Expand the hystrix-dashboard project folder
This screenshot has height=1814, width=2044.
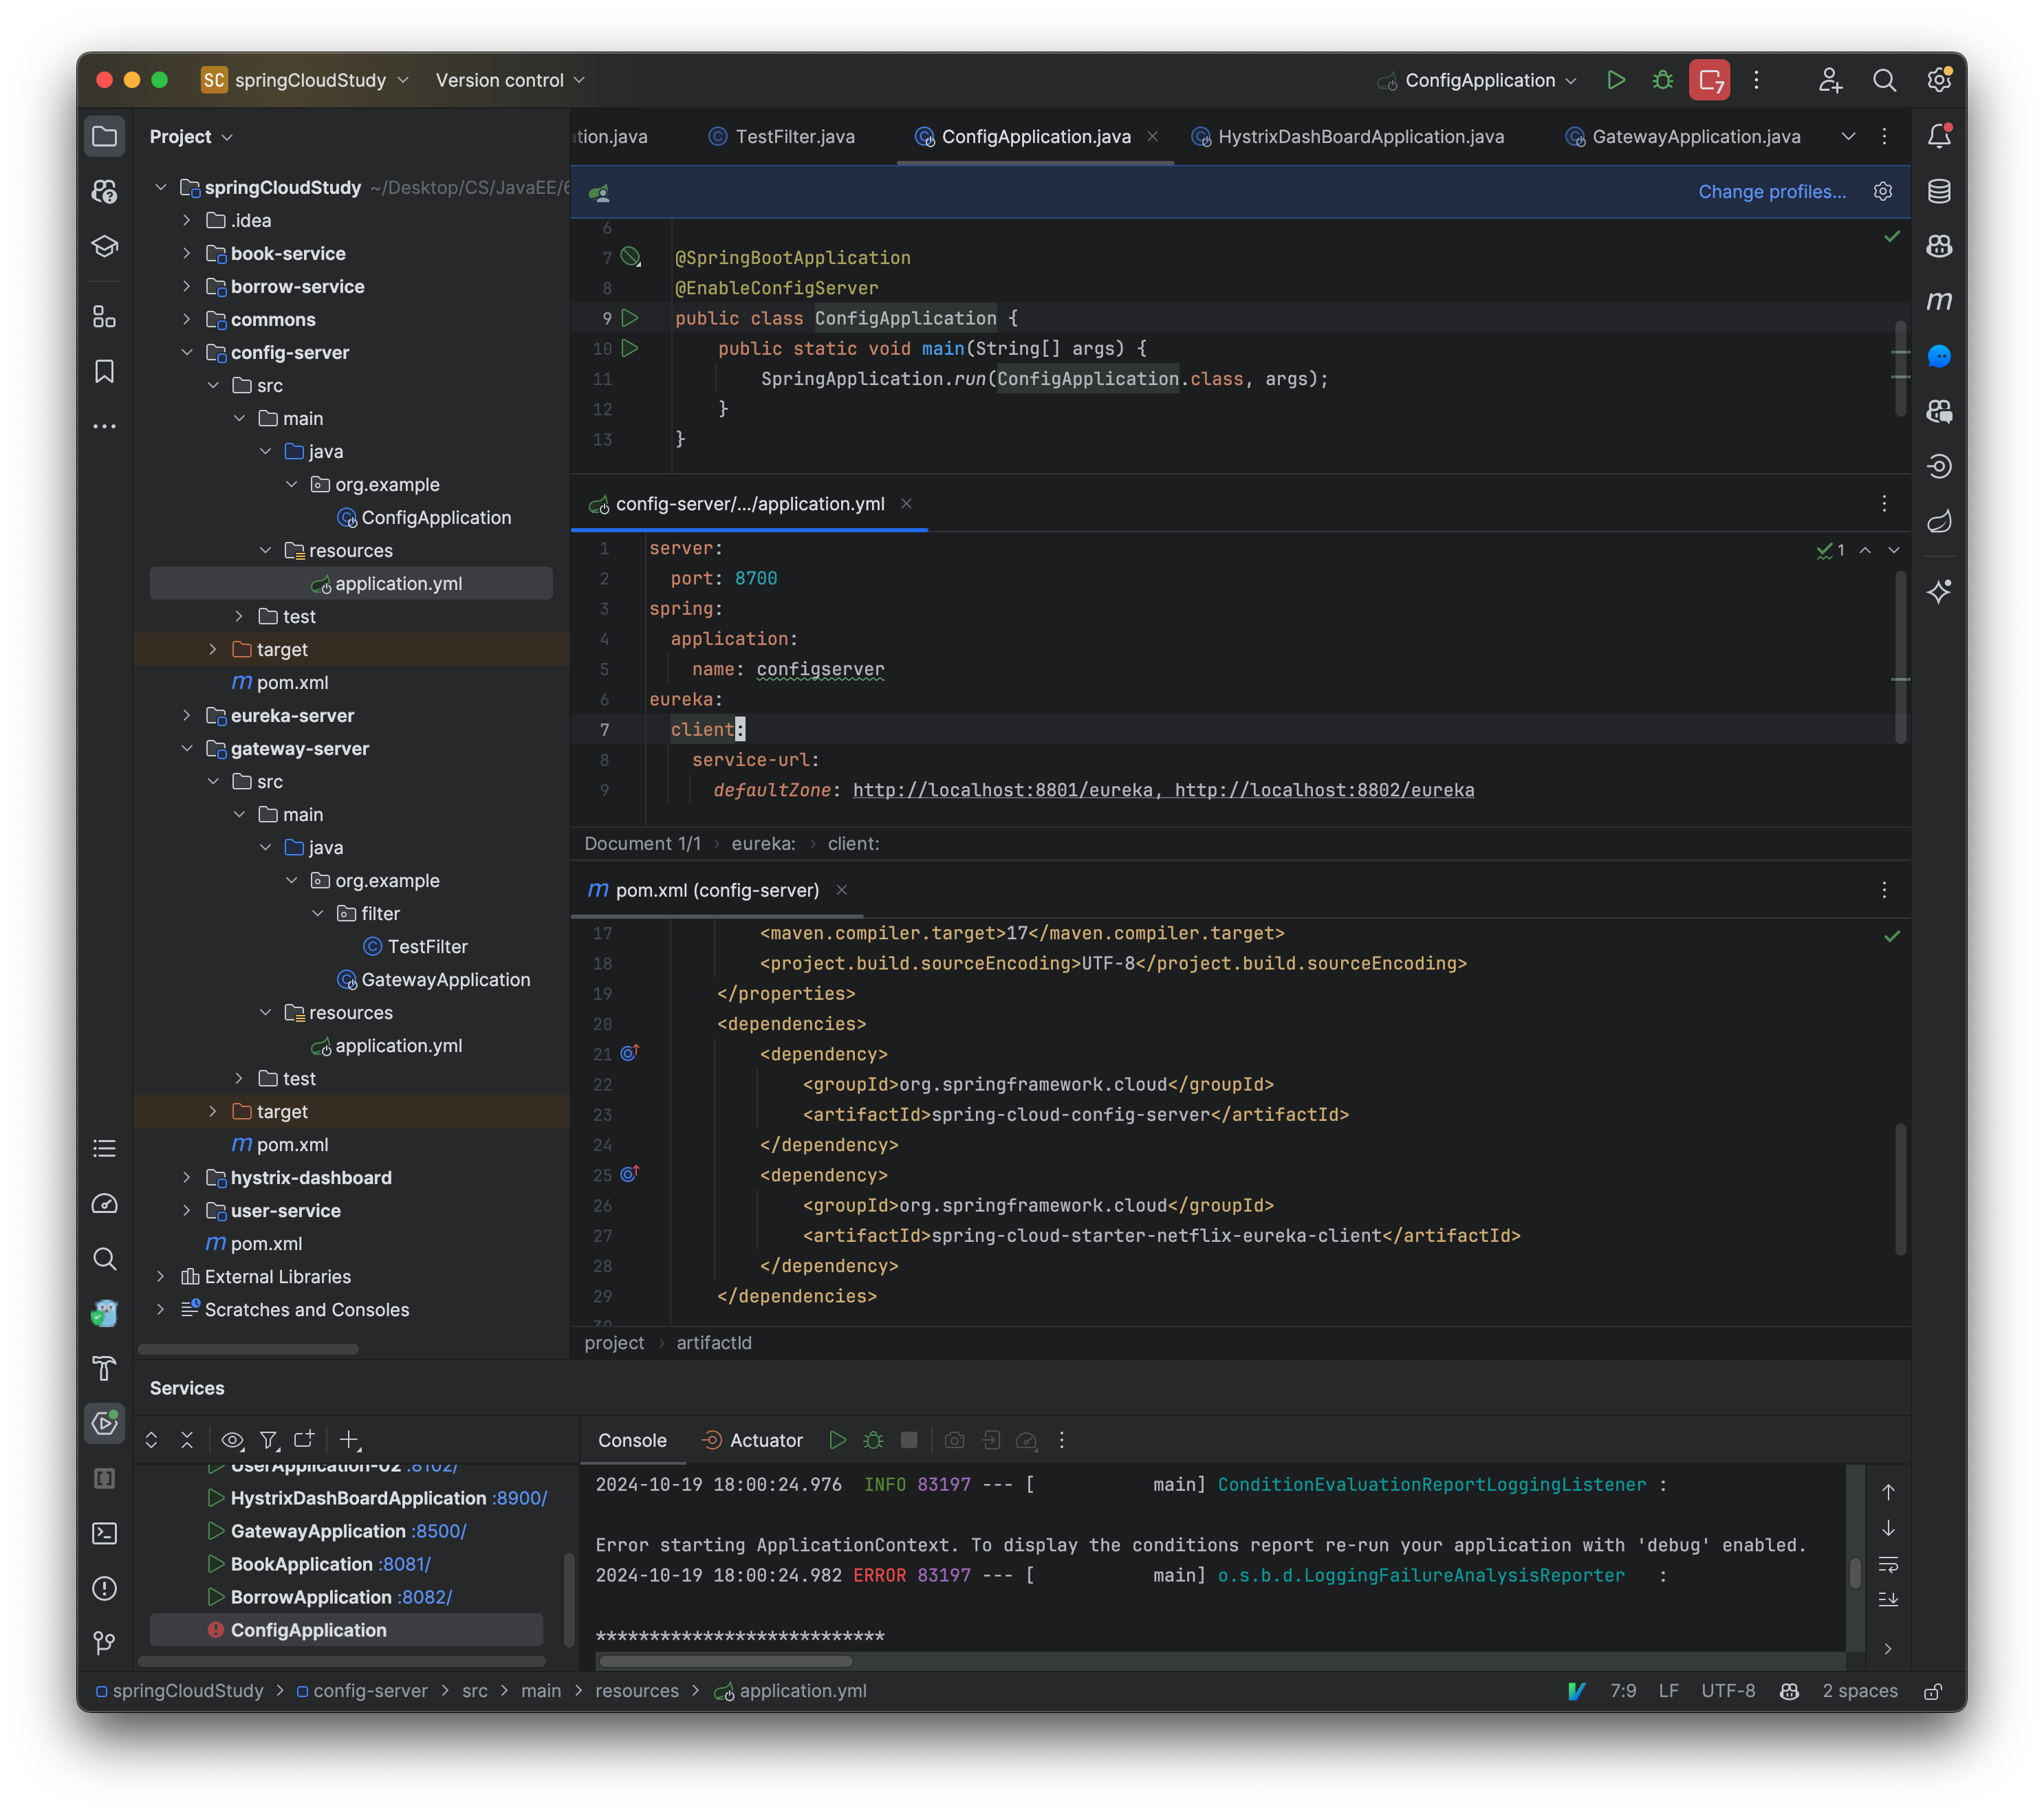(186, 1177)
